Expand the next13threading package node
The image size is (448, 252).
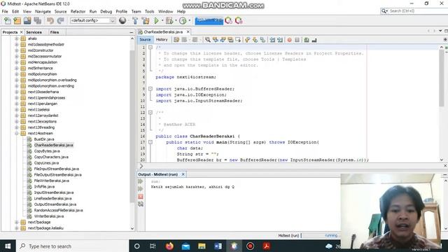point(17,127)
